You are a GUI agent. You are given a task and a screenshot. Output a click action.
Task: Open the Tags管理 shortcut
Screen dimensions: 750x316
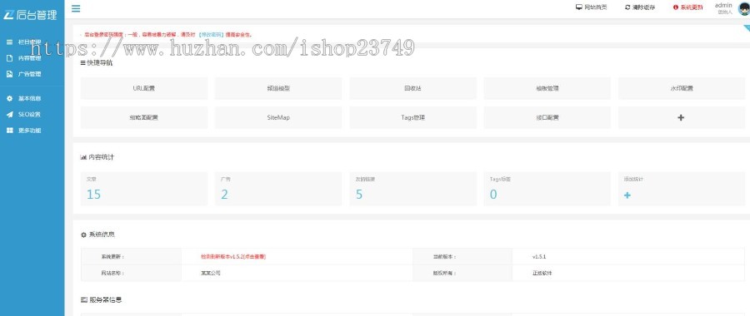[x=412, y=117]
